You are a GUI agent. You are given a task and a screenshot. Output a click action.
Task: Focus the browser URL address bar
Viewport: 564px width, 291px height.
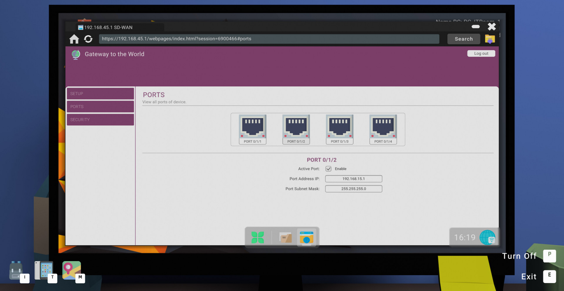269,39
